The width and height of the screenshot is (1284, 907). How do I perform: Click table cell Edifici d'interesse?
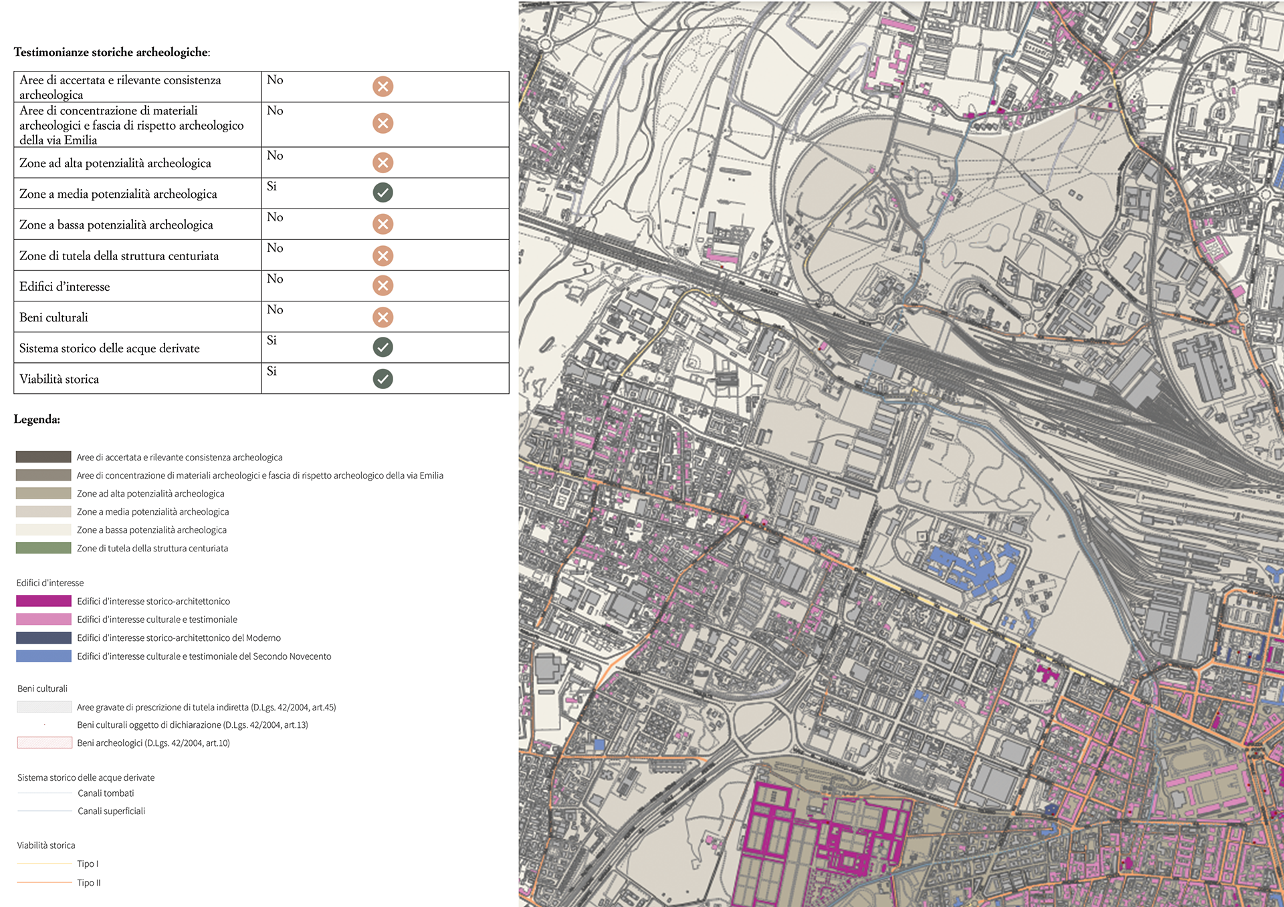[138, 286]
